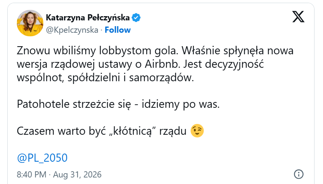Click the display name Katarzyna Pełczyńska
This screenshot has height=184, width=323.
point(88,17)
